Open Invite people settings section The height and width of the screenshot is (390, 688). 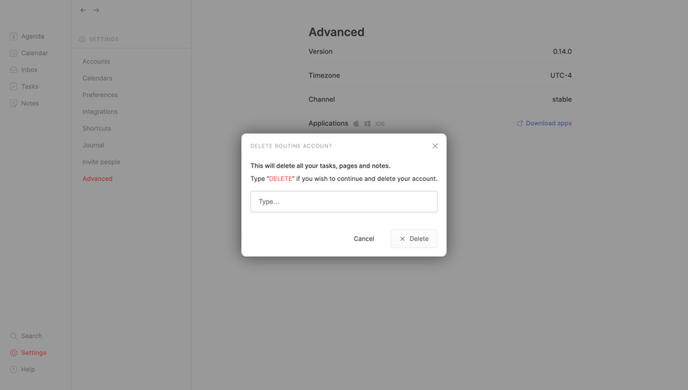[101, 162]
